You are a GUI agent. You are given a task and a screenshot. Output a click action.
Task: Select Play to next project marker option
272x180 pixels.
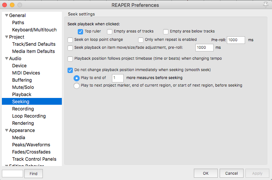coord(77,86)
